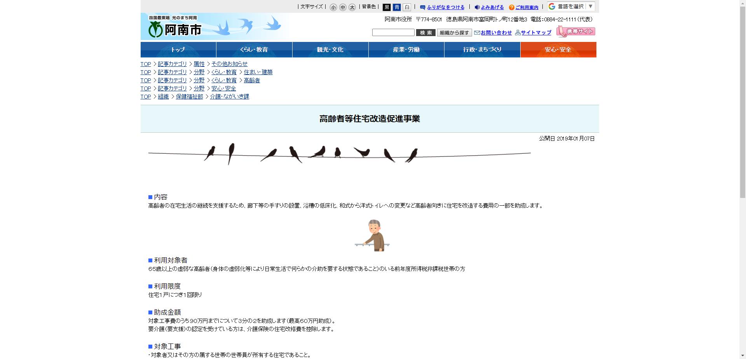Click the よみあげる speaker icon
The image size is (746, 359).
pos(477,7)
